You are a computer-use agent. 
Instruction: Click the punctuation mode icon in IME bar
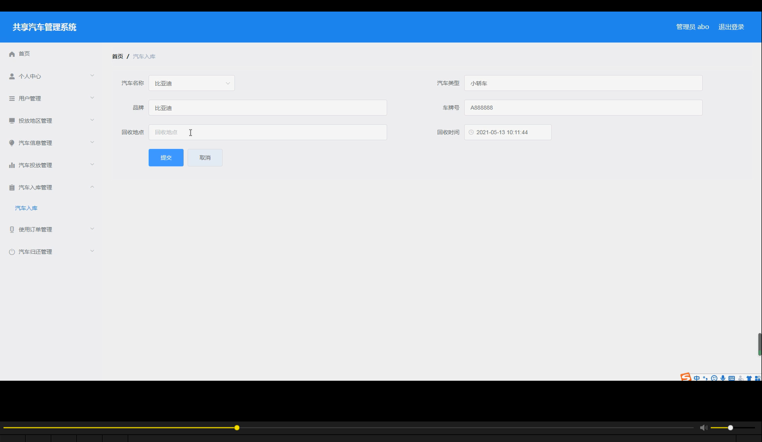coord(705,378)
